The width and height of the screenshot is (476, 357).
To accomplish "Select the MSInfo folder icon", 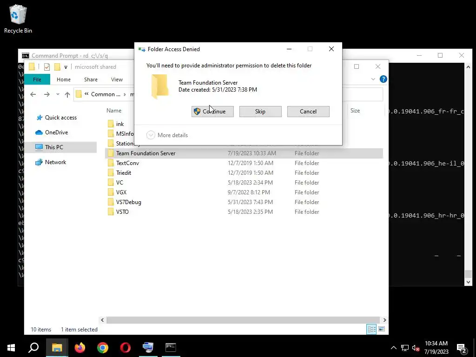I will pyautogui.click(x=111, y=133).
